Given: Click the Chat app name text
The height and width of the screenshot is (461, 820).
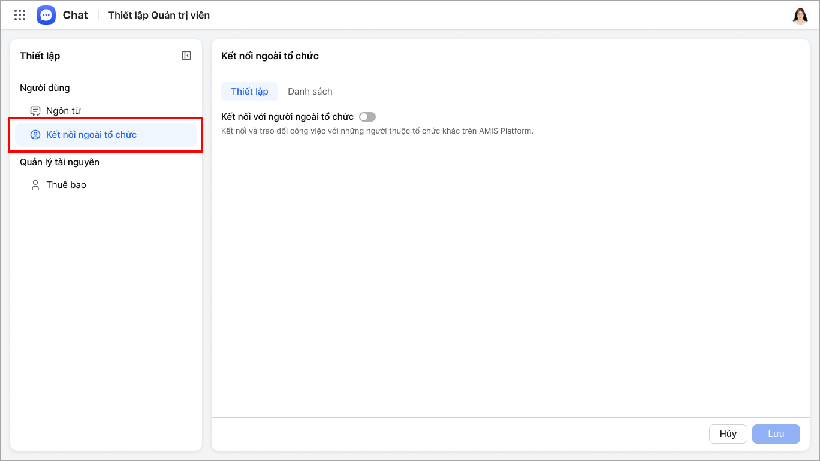Looking at the screenshot, I should (x=76, y=15).
